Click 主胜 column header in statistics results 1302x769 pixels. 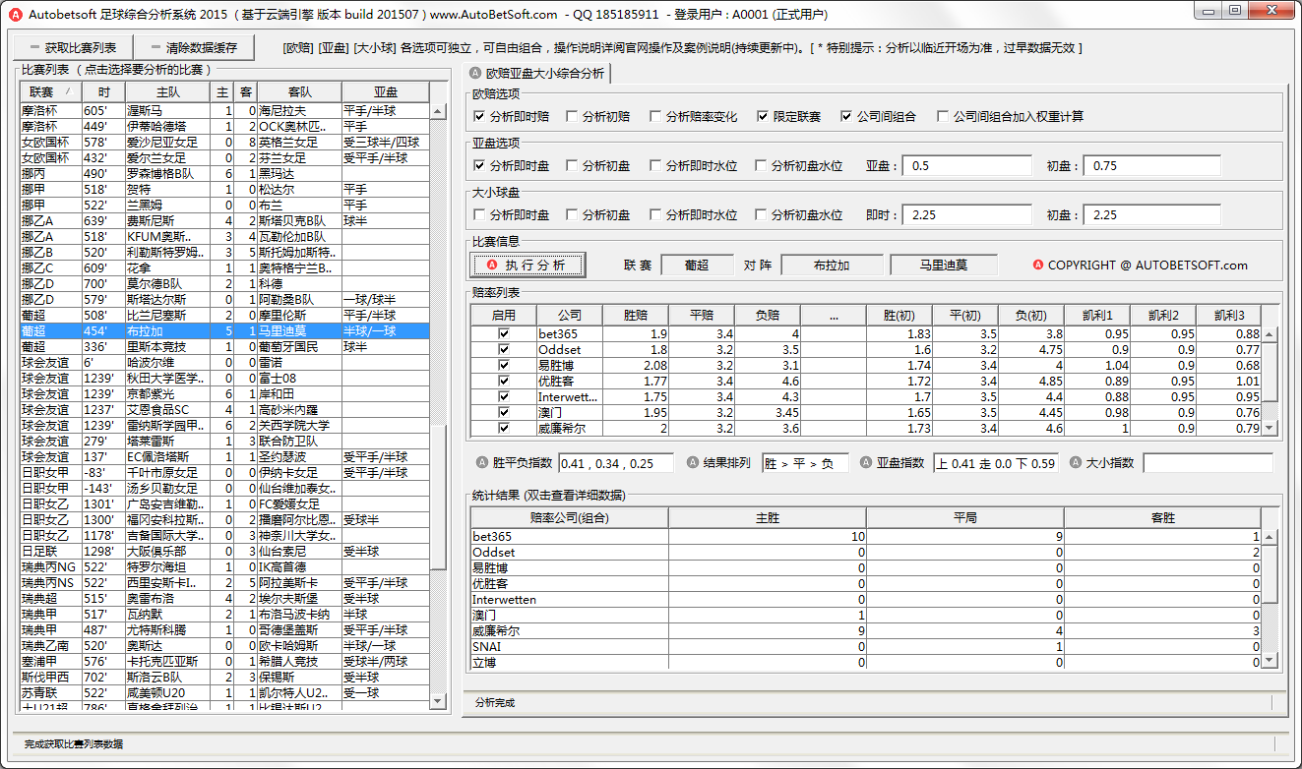767,517
